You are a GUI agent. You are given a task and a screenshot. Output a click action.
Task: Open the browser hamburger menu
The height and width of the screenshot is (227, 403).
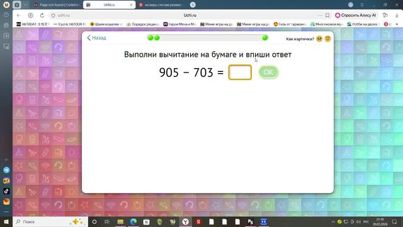pyautogui.click(x=362, y=5)
